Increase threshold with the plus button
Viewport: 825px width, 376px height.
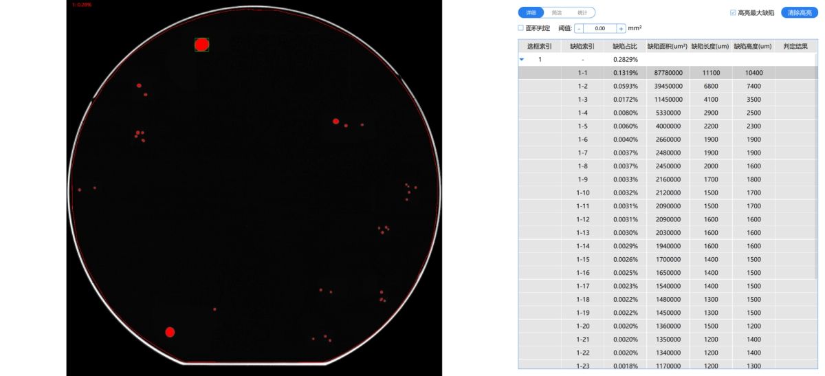pyautogui.click(x=621, y=28)
